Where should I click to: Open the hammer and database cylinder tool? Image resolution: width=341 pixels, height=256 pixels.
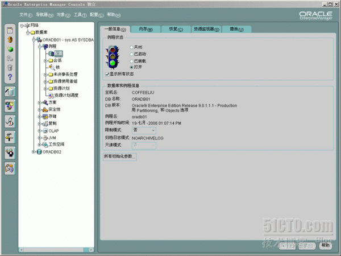[10, 91]
